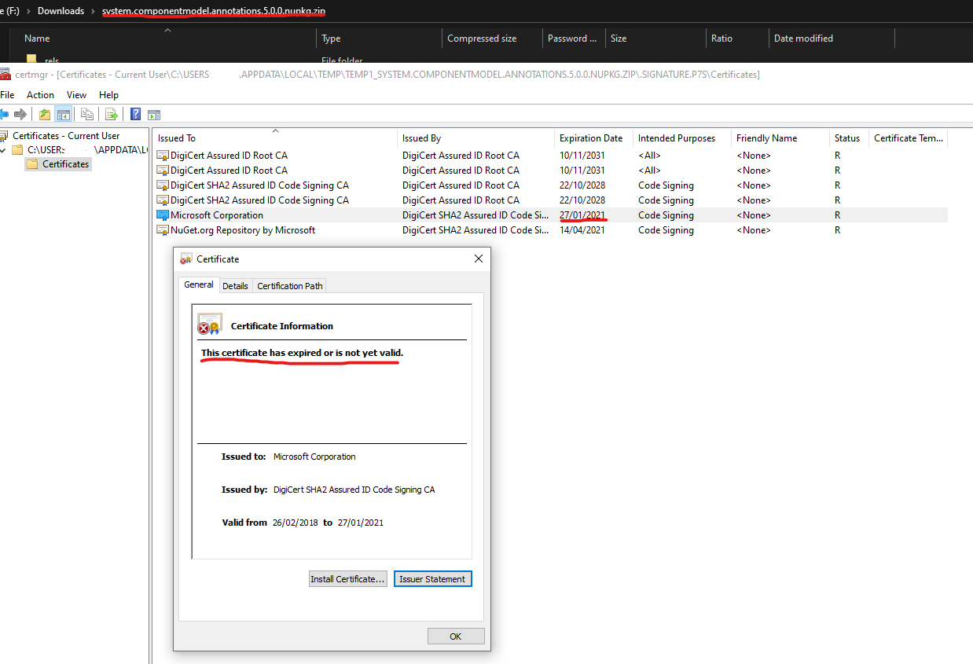Viewport: 973px width, 664px height.
Task: Click the Ratio column header in Explorer
Action: (x=736, y=39)
